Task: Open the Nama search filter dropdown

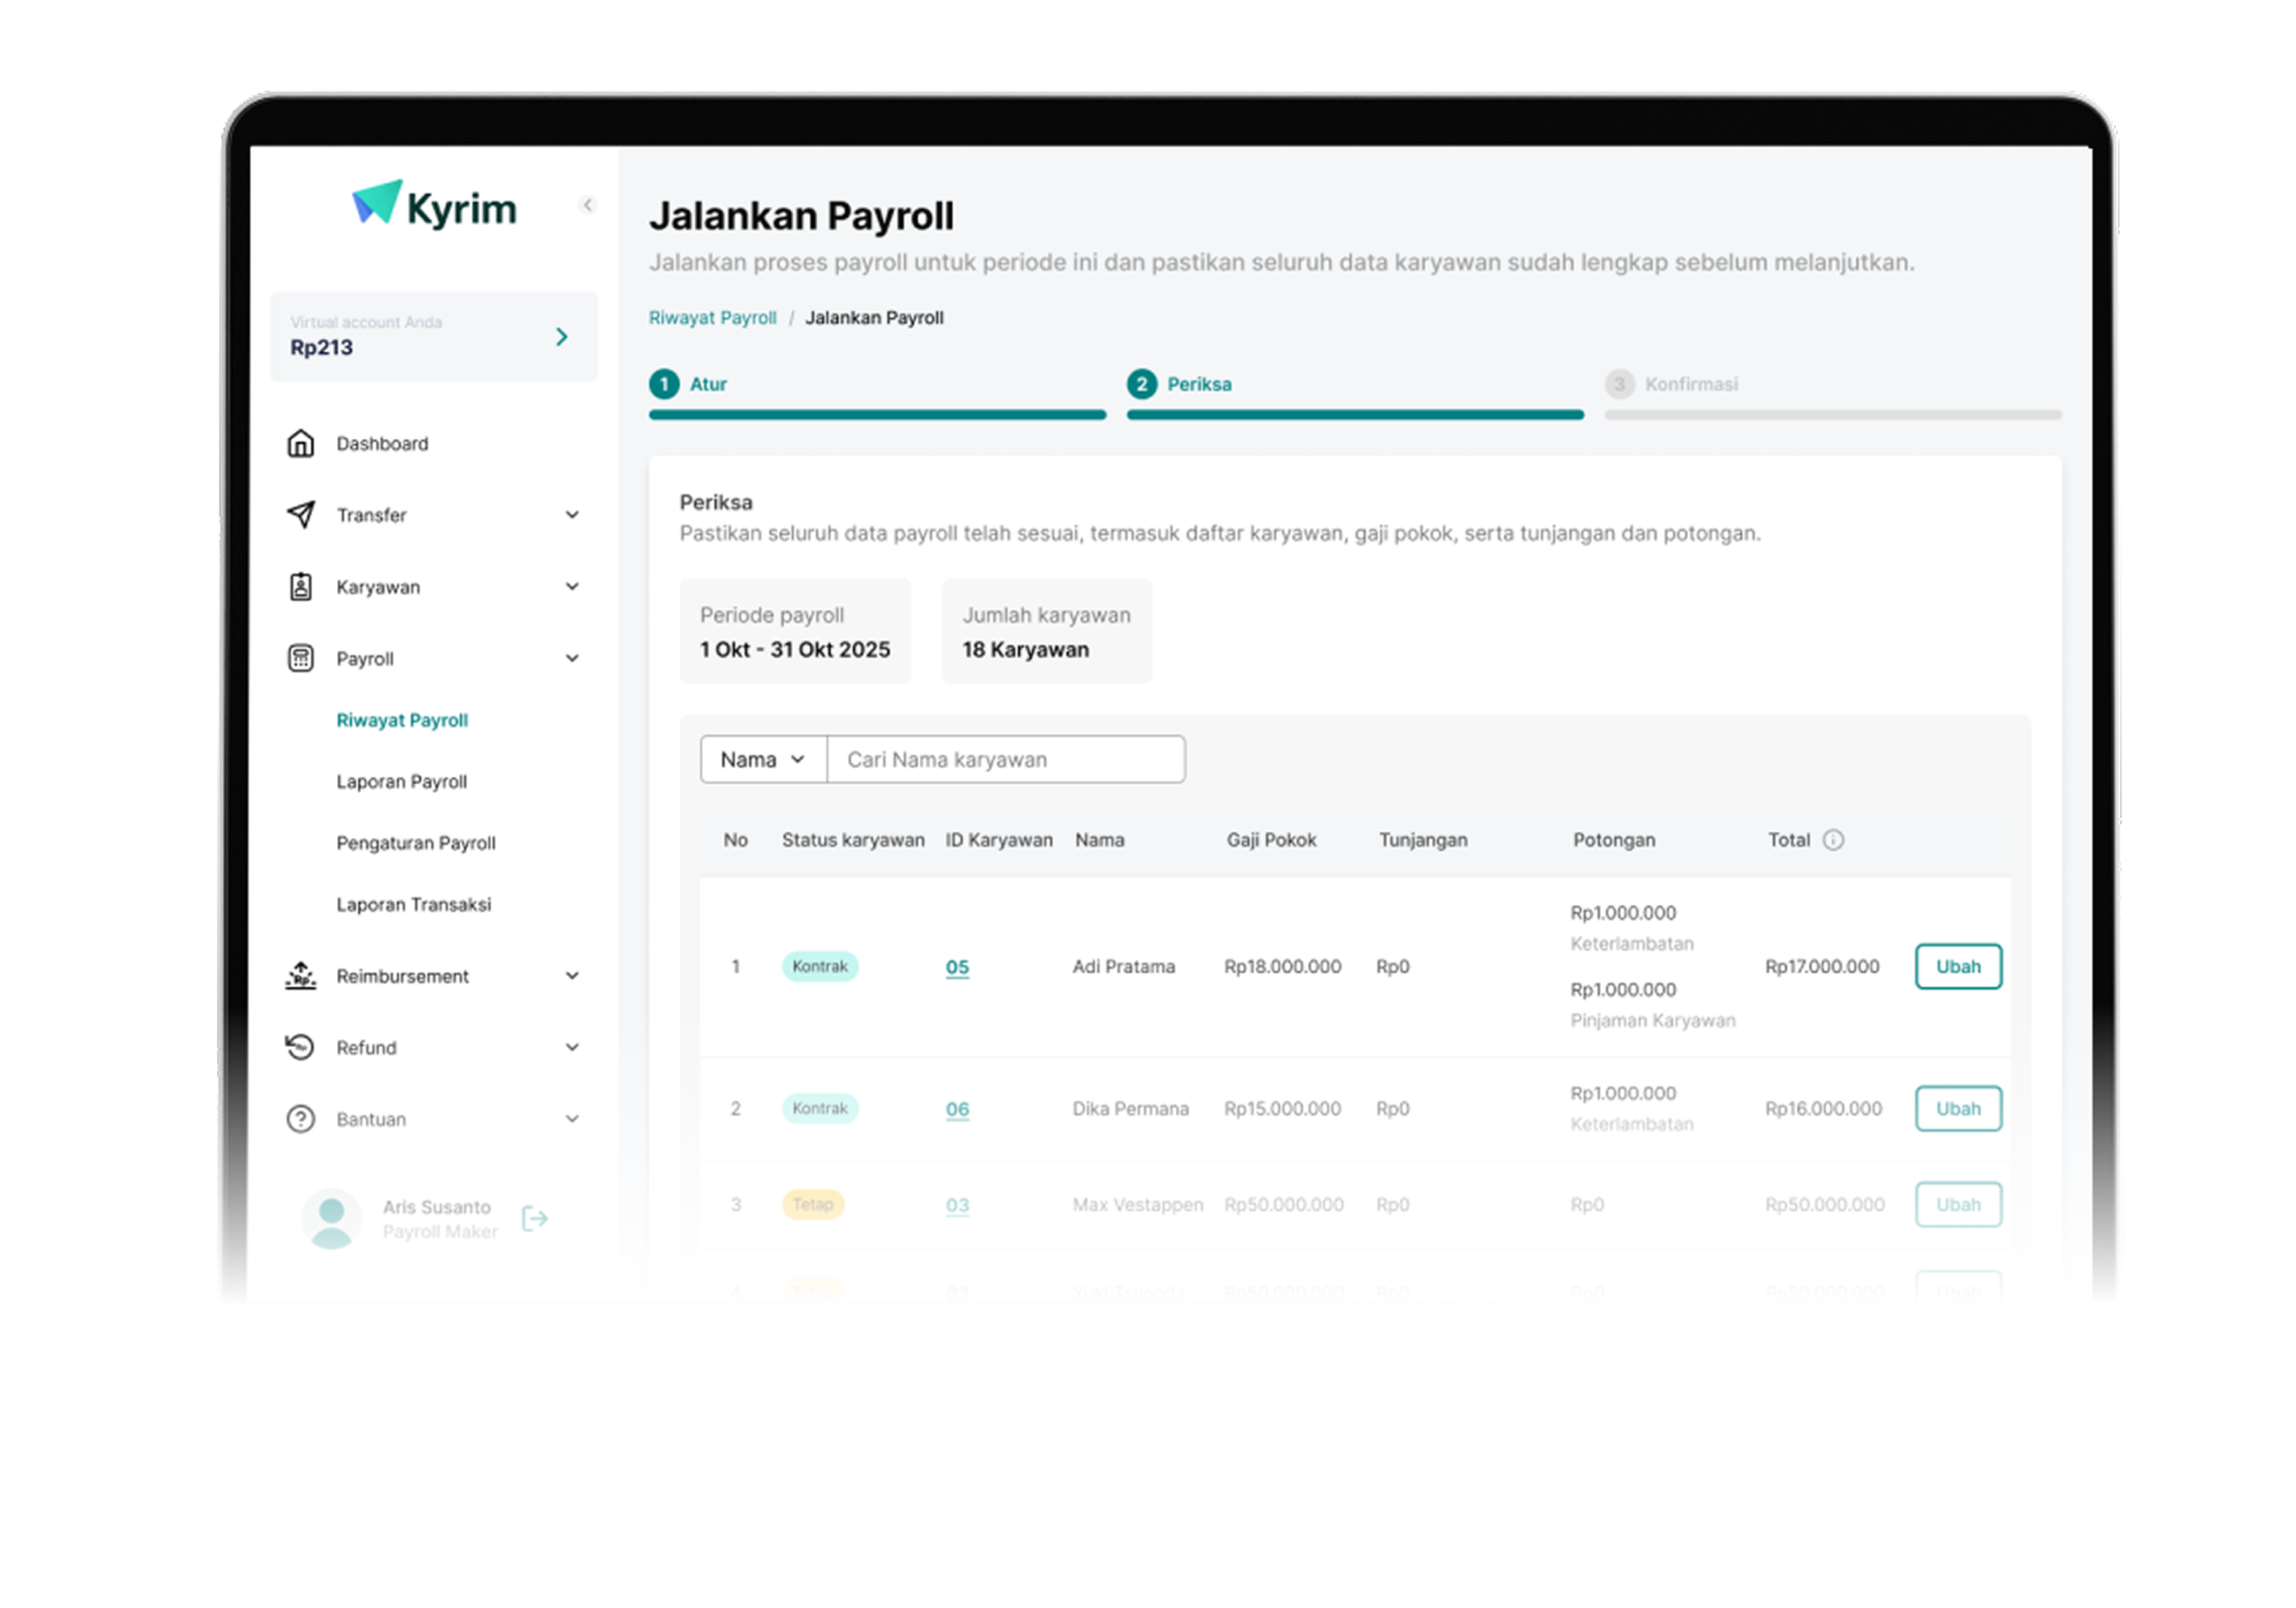Action: click(x=763, y=759)
